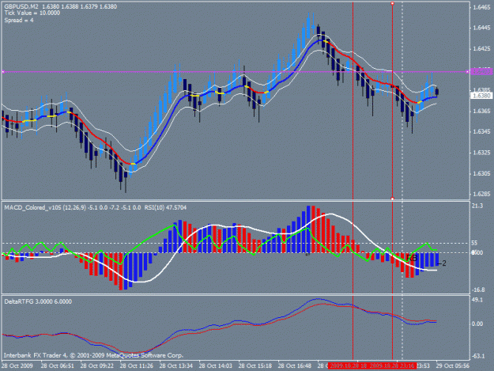Viewport: 494px width, 371px height.
Task: Click MACD scale value 21.3
Action: tap(477, 206)
